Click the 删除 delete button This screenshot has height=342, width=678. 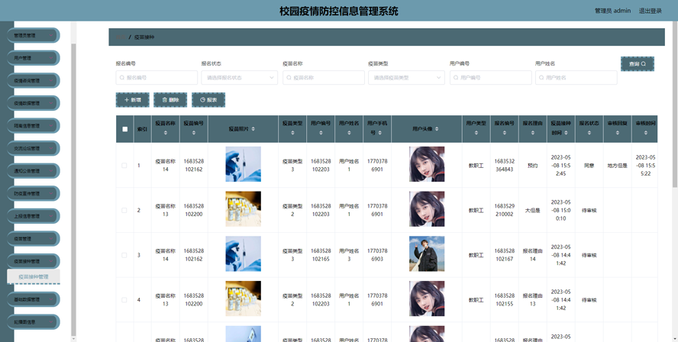(170, 100)
